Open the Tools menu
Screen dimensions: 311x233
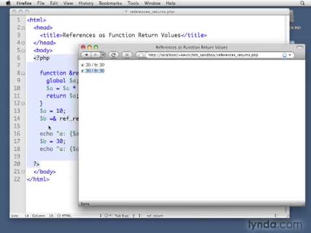click(x=133, y=3)
